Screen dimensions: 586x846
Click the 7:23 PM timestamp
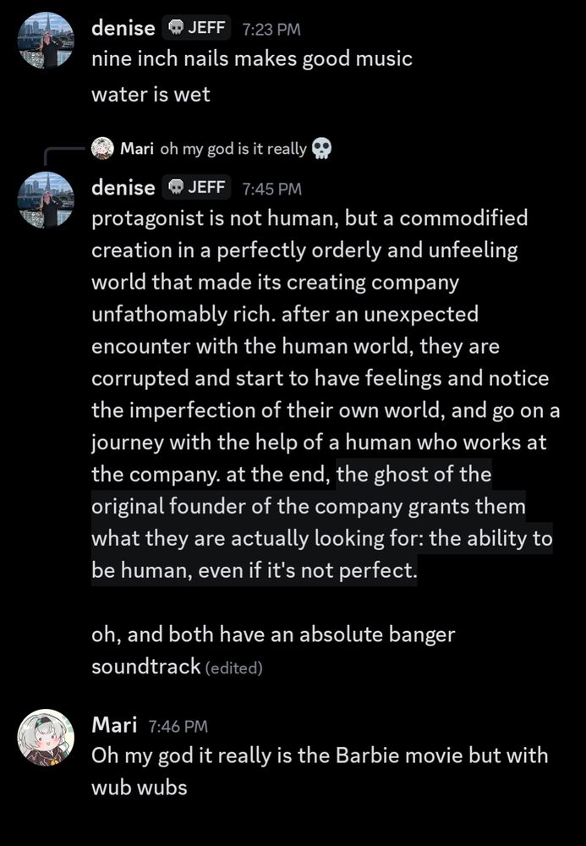point(271,29)
